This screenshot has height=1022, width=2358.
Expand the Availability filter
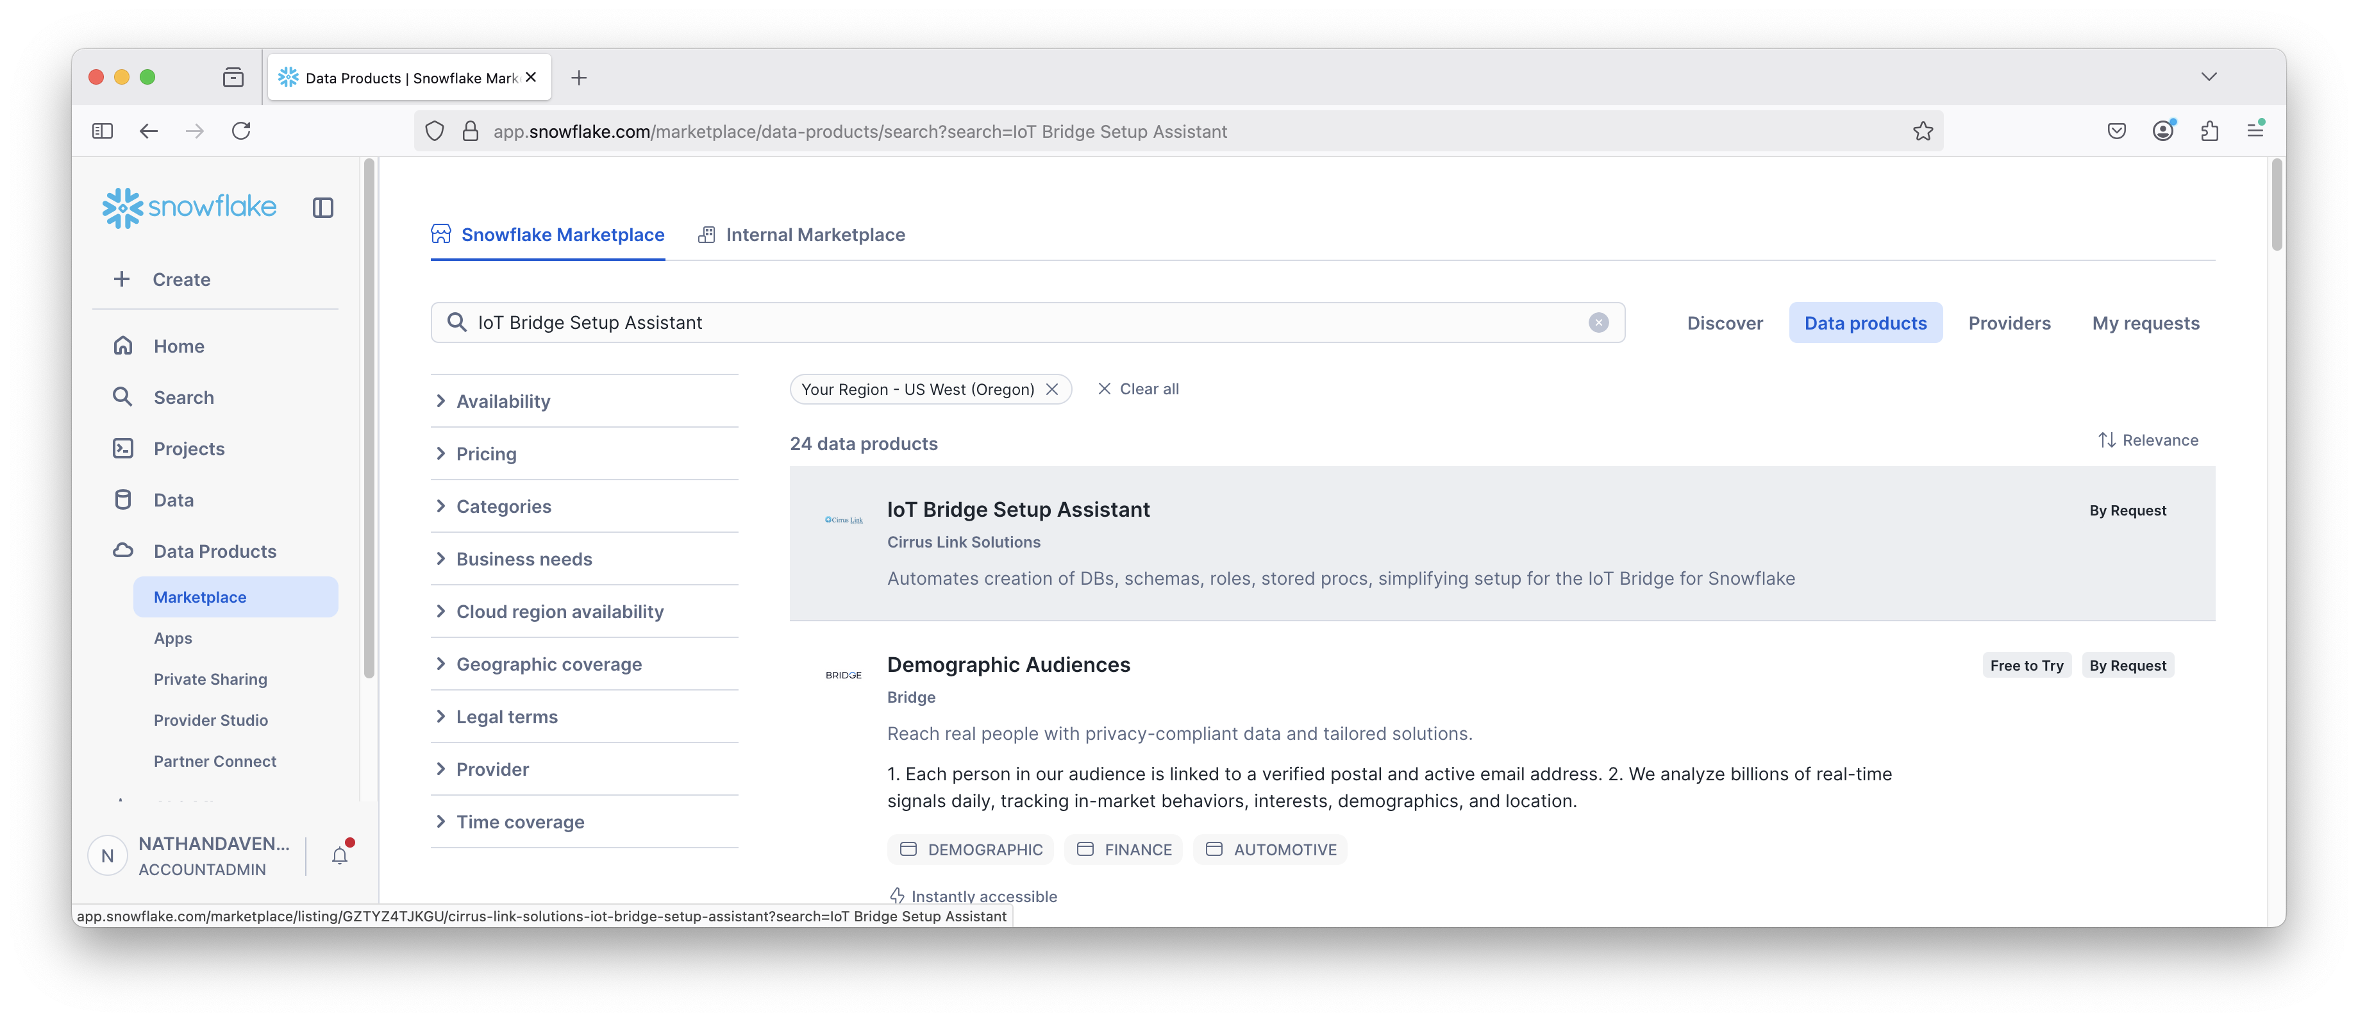coord(584,401)
